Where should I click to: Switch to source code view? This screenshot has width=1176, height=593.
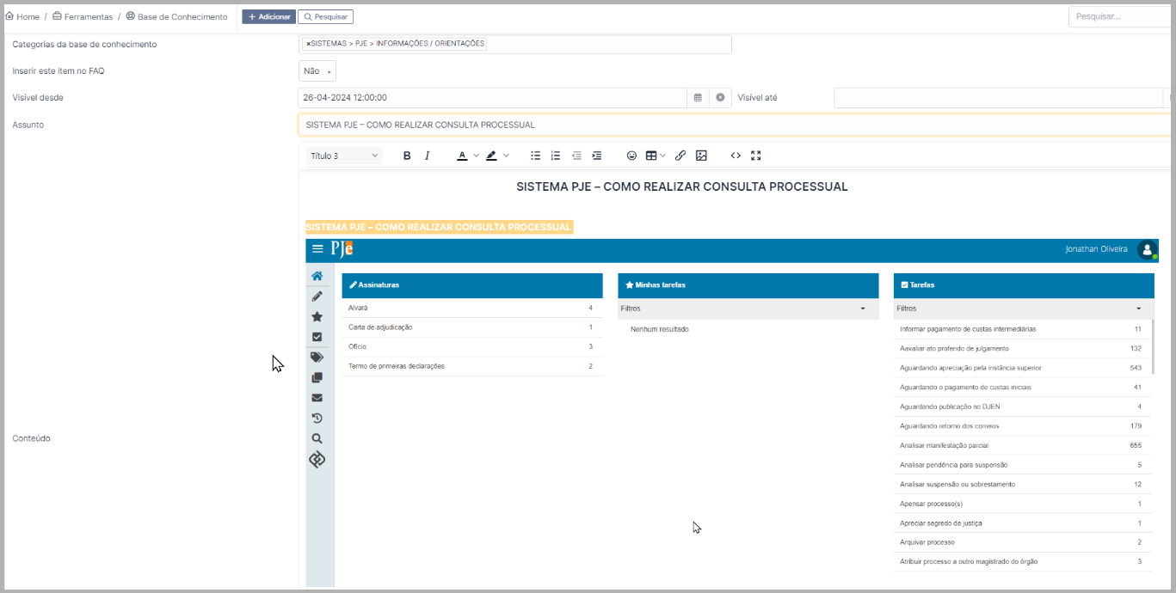[x=736, y=156]
